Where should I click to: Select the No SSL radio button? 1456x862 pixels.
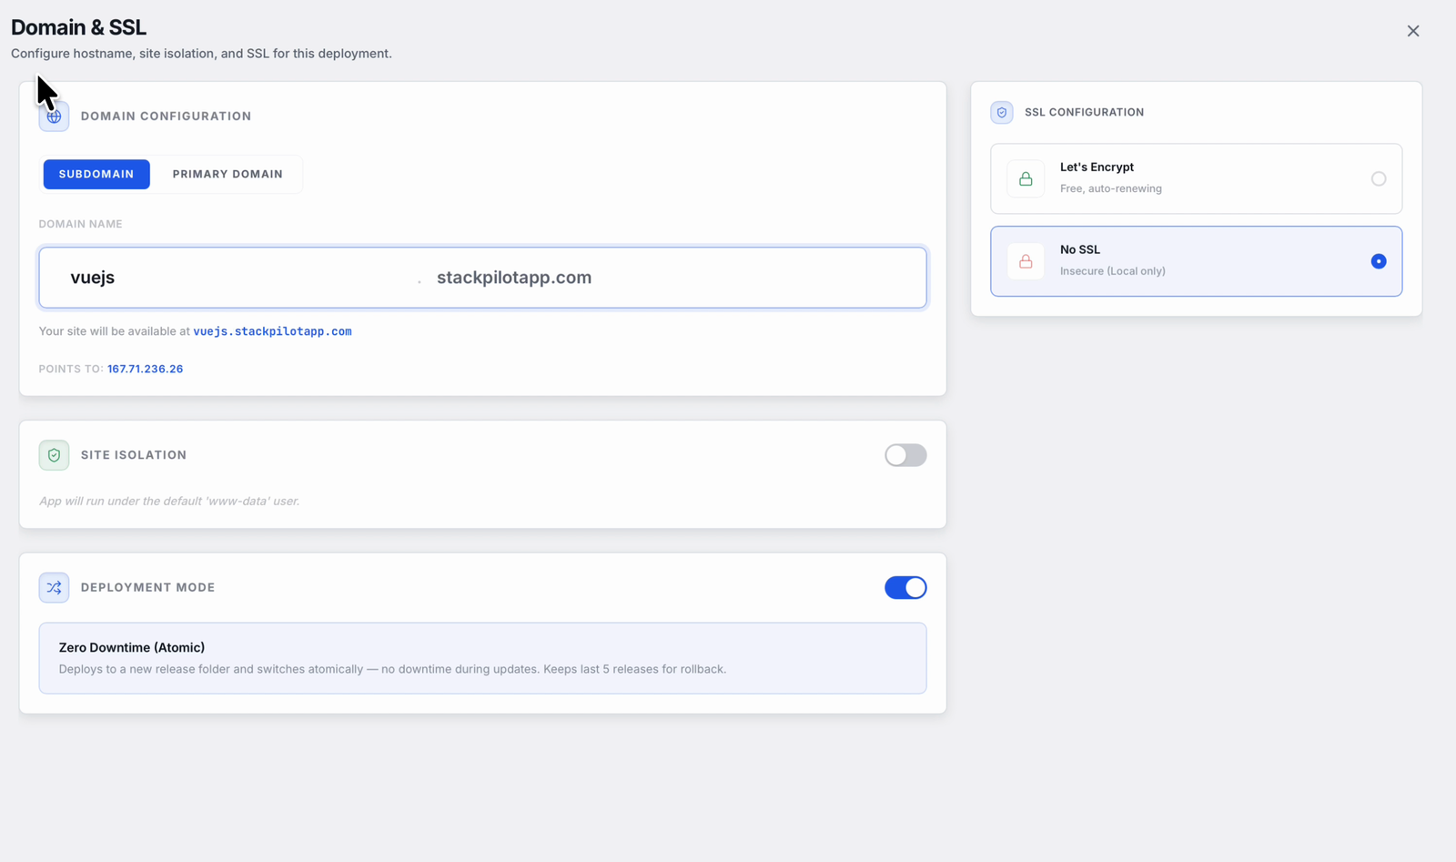[x=1379, y=261]
